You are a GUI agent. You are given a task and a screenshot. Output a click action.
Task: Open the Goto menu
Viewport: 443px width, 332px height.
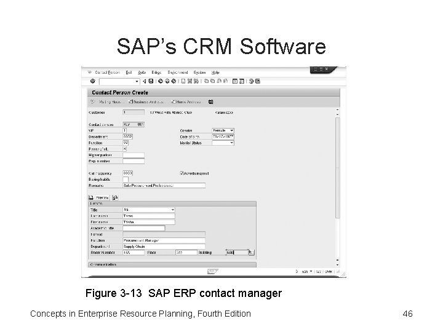[x=142, y=73]
